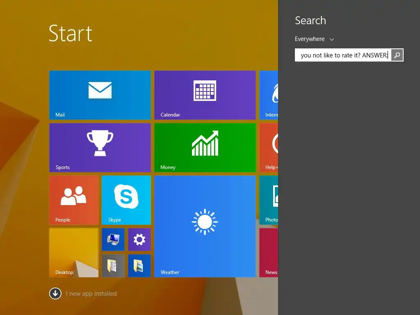Open the Desktop tile
420x315 pixels.
(x=74, y=253)
